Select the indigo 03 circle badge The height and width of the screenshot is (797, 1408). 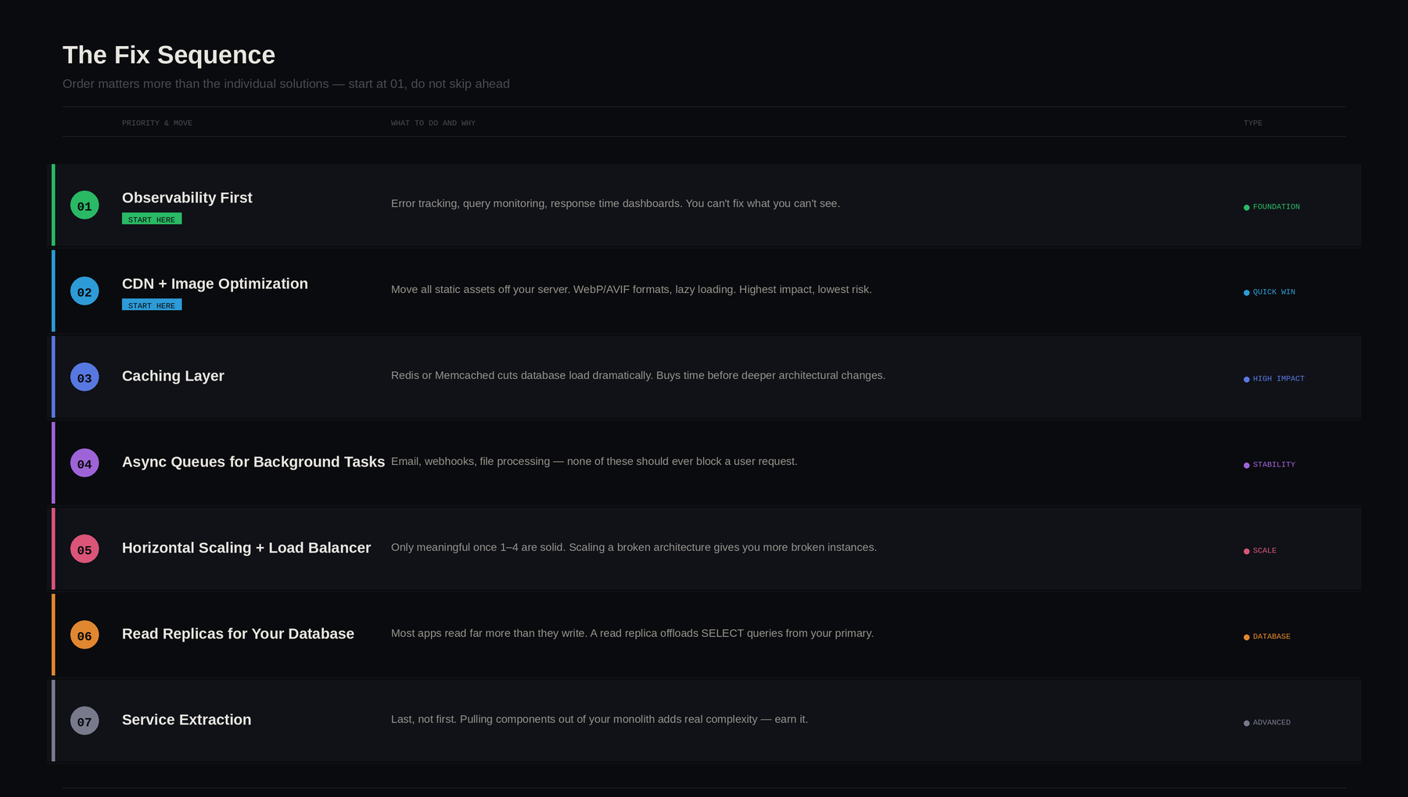84,377
